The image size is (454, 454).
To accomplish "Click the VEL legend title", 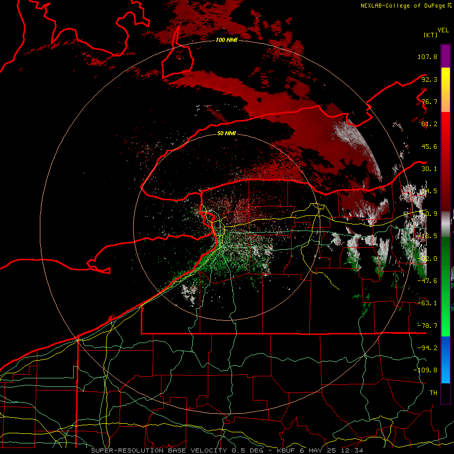I will tap(443, 30).
